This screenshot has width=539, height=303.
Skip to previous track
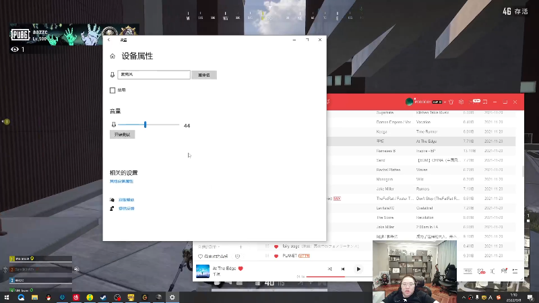(x=343, y=269)
